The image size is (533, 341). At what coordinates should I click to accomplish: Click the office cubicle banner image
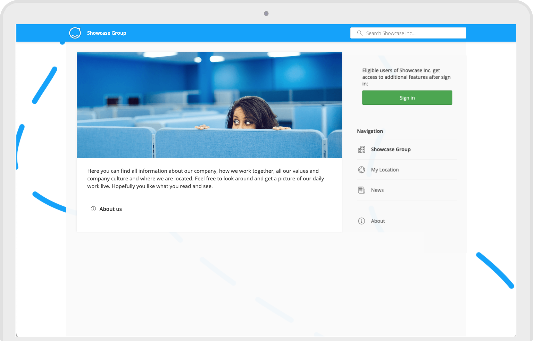pos(209,105)
